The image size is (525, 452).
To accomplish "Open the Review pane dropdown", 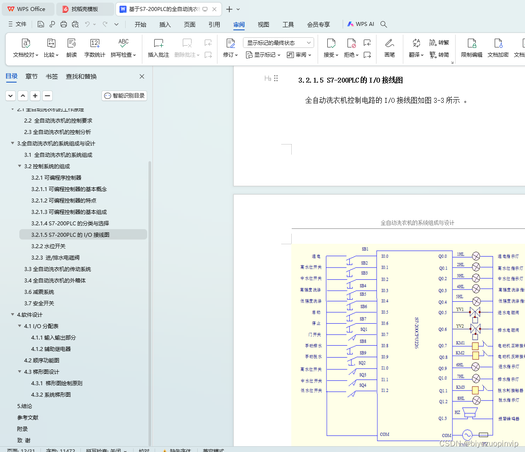I will pyautogui.click(x=299, y=54).
